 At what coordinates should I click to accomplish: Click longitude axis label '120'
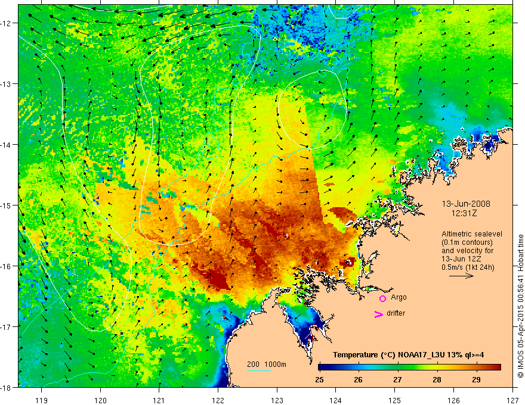pos(100,400)
